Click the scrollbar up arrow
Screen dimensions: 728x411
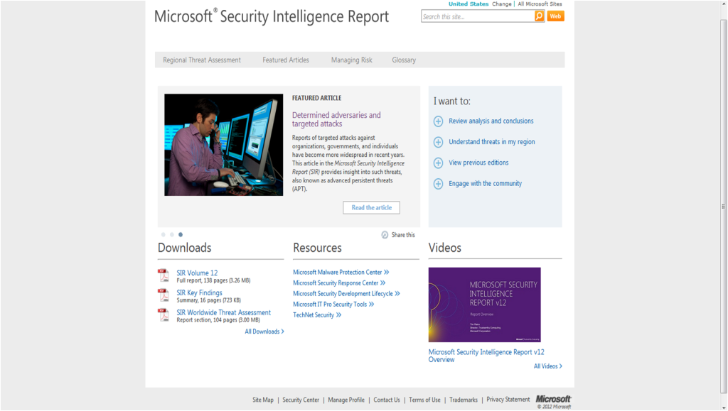pyautogui.click(x=723, y=4)
